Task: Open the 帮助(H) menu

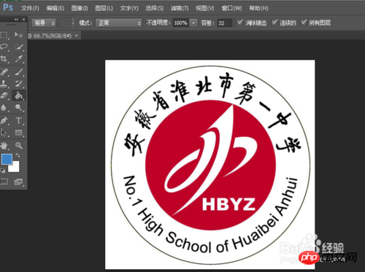Action: coord(258,8)
